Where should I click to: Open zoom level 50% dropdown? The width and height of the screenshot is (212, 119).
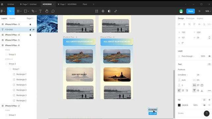[208, 11]
